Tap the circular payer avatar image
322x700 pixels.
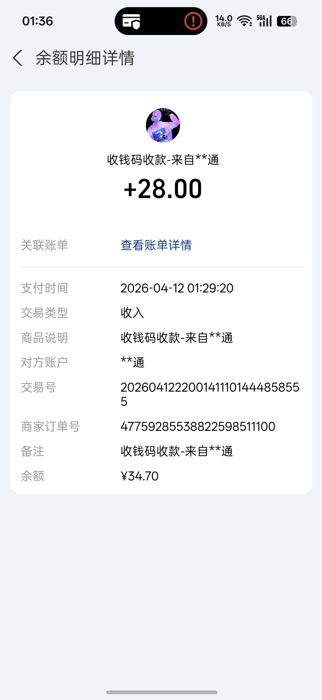click(x=163, y=125)
